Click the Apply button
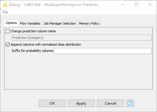 click(x=81, y=103)
